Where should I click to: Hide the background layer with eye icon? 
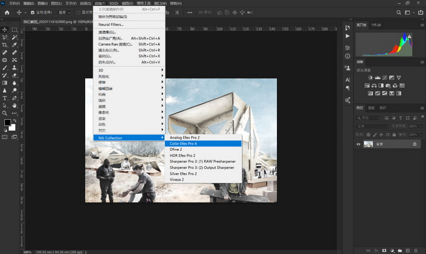click(x=359, y=144)
